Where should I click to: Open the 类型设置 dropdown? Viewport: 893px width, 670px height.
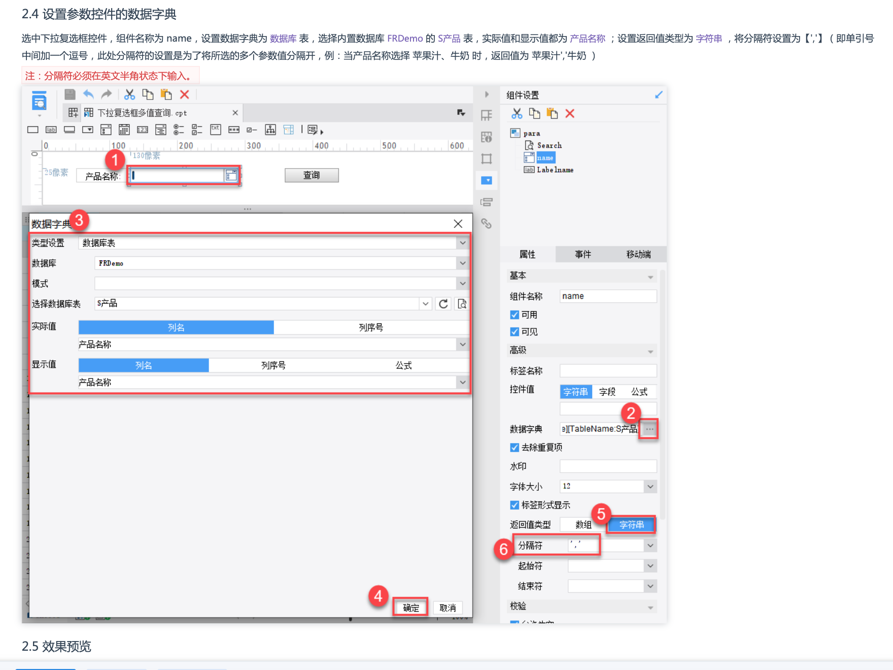[x=462, y=243]
